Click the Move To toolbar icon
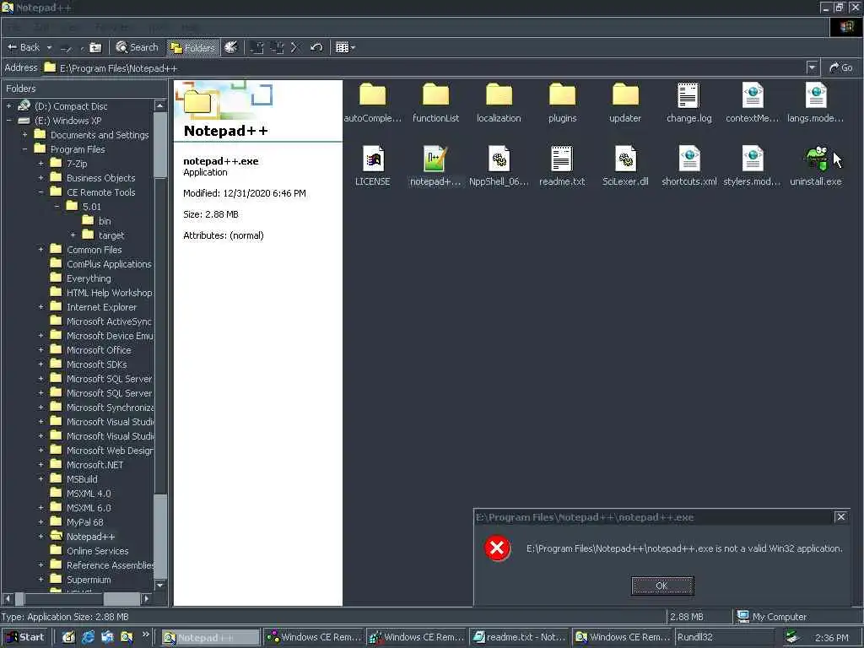864x648 pixels. [256, 48]
